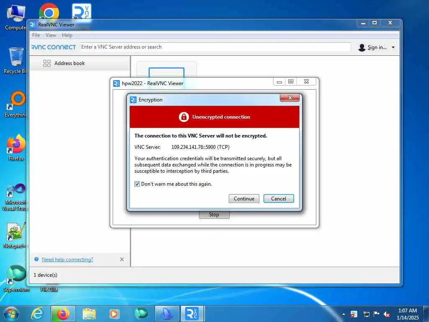This screenshot has height=322, width=429.
Task: Uncheck "Don't warn me about this again"
Action: (137, 184)
